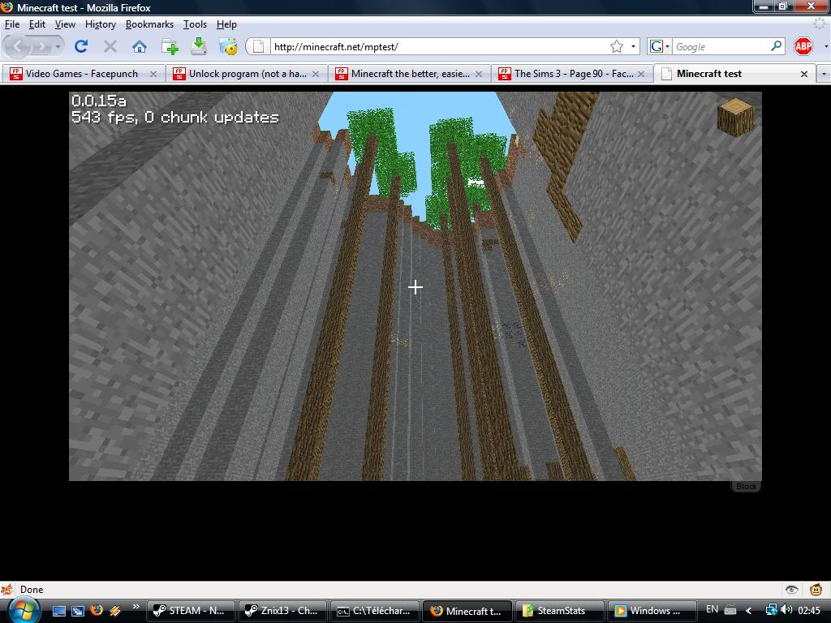Open the Bookmarks menu

[x=149, y=24]
